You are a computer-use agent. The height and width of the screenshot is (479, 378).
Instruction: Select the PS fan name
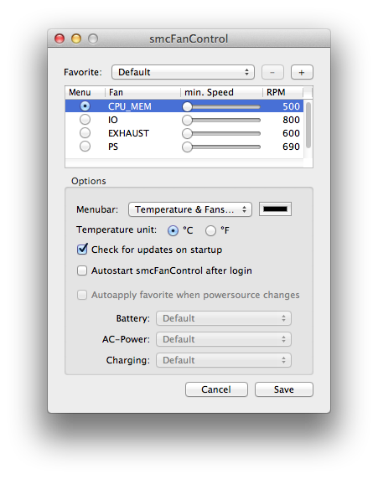pos(113,147)
